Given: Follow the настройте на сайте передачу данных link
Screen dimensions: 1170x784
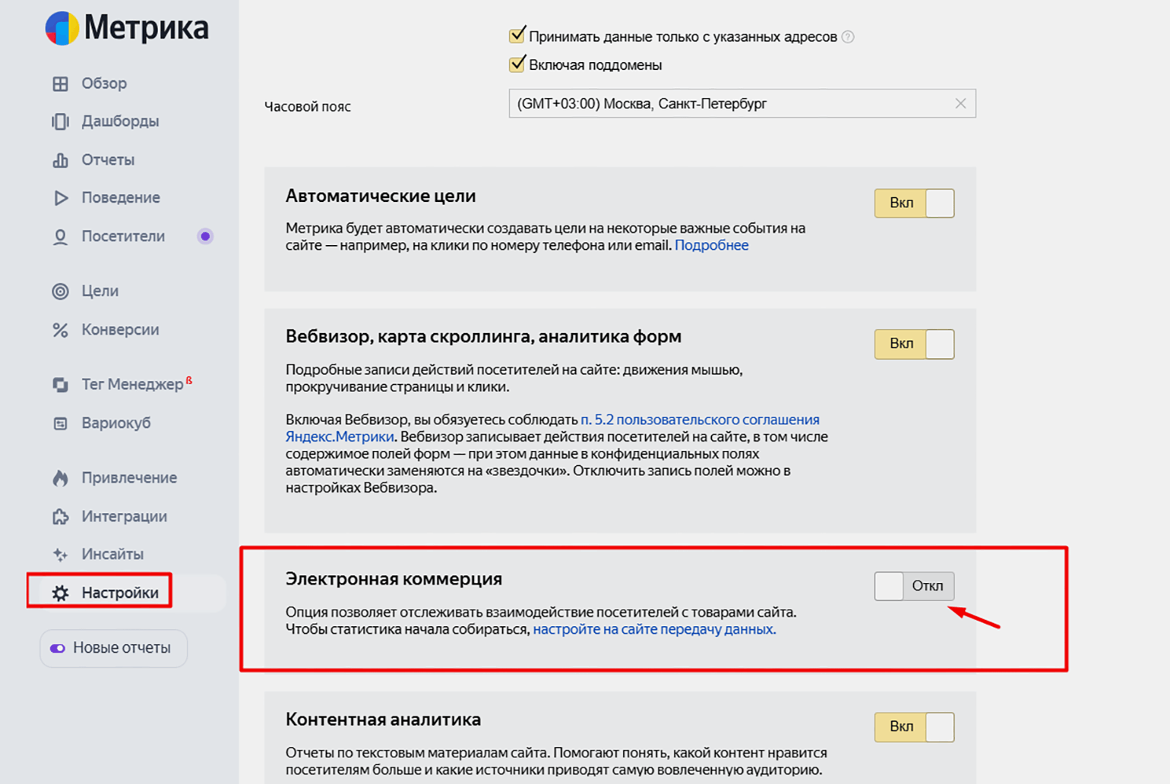Looking at the screenshot, I should (654, 629).
